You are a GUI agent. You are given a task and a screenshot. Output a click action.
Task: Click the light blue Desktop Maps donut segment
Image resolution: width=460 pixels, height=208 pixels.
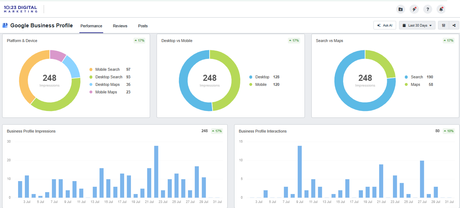click(x=73, y=66)
